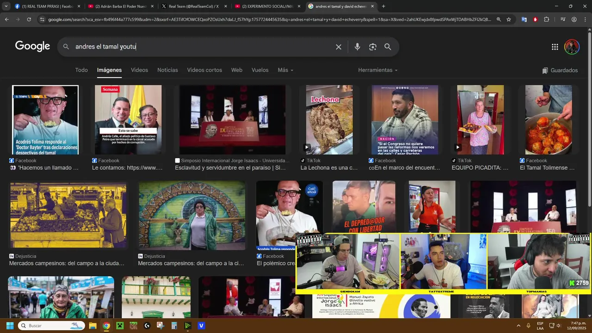Switch to the Web results tab

237,70
